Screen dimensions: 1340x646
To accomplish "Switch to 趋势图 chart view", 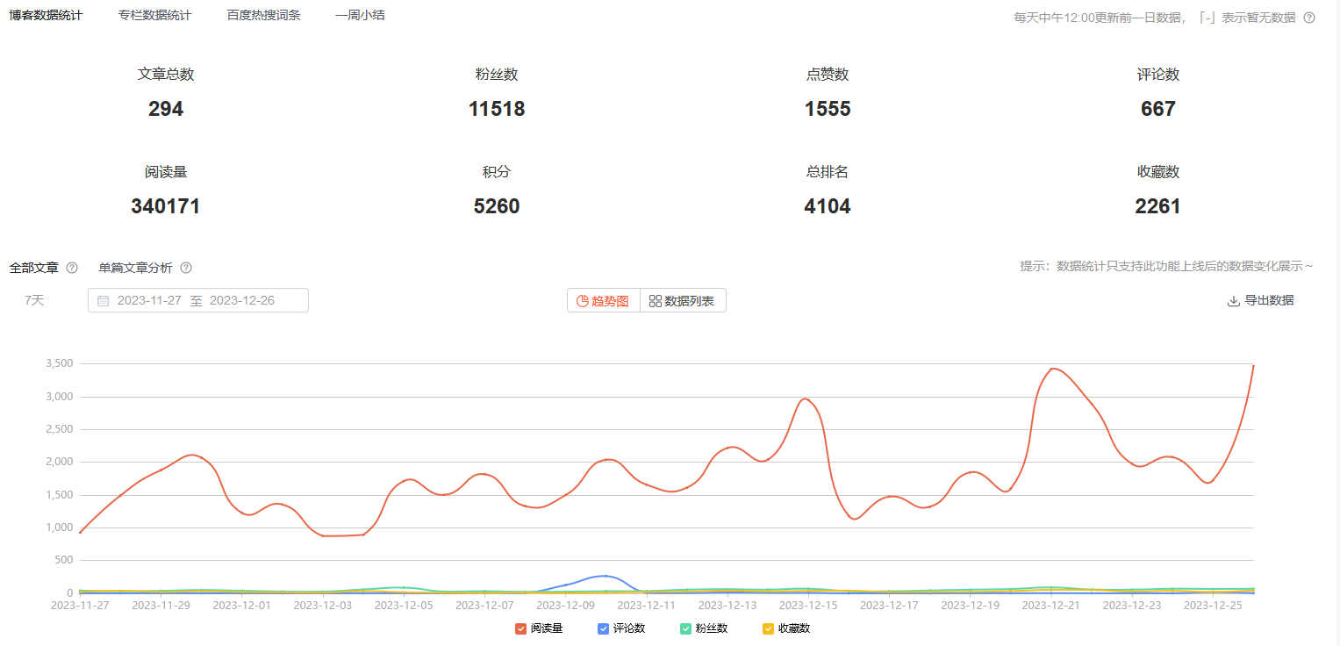I will coord(604,300).
